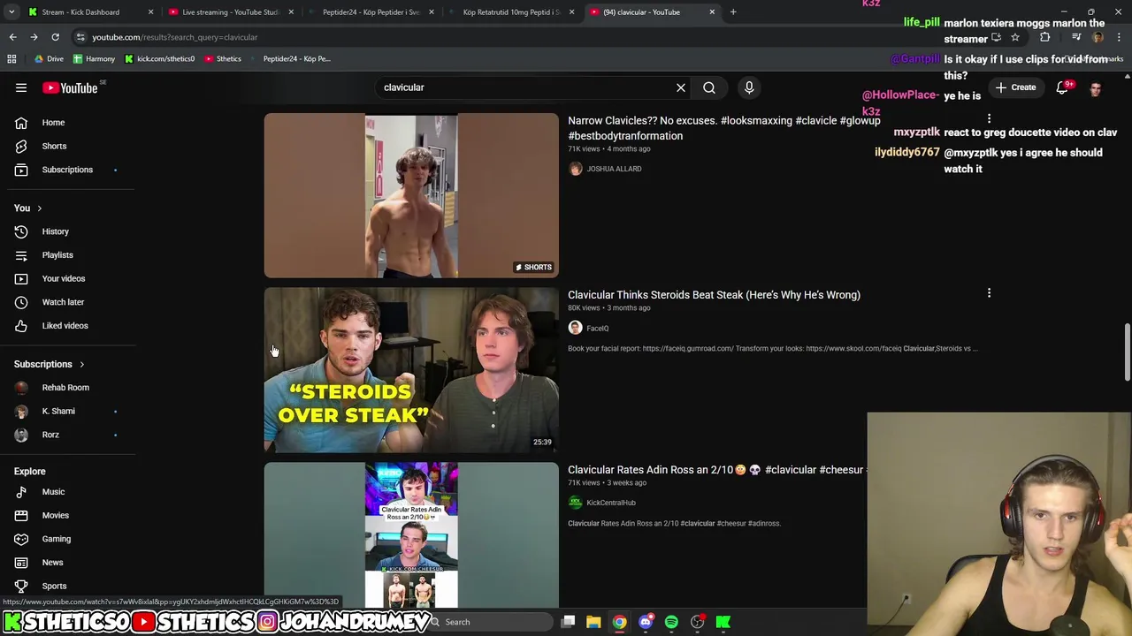Switch to the Peptider24 Köp Peptider tab
The height and width of the screenshot is (636, 1132).
pos(370,12)
